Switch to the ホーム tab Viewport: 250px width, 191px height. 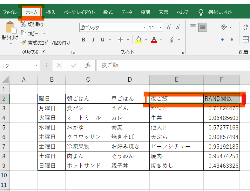coord(31,12)
